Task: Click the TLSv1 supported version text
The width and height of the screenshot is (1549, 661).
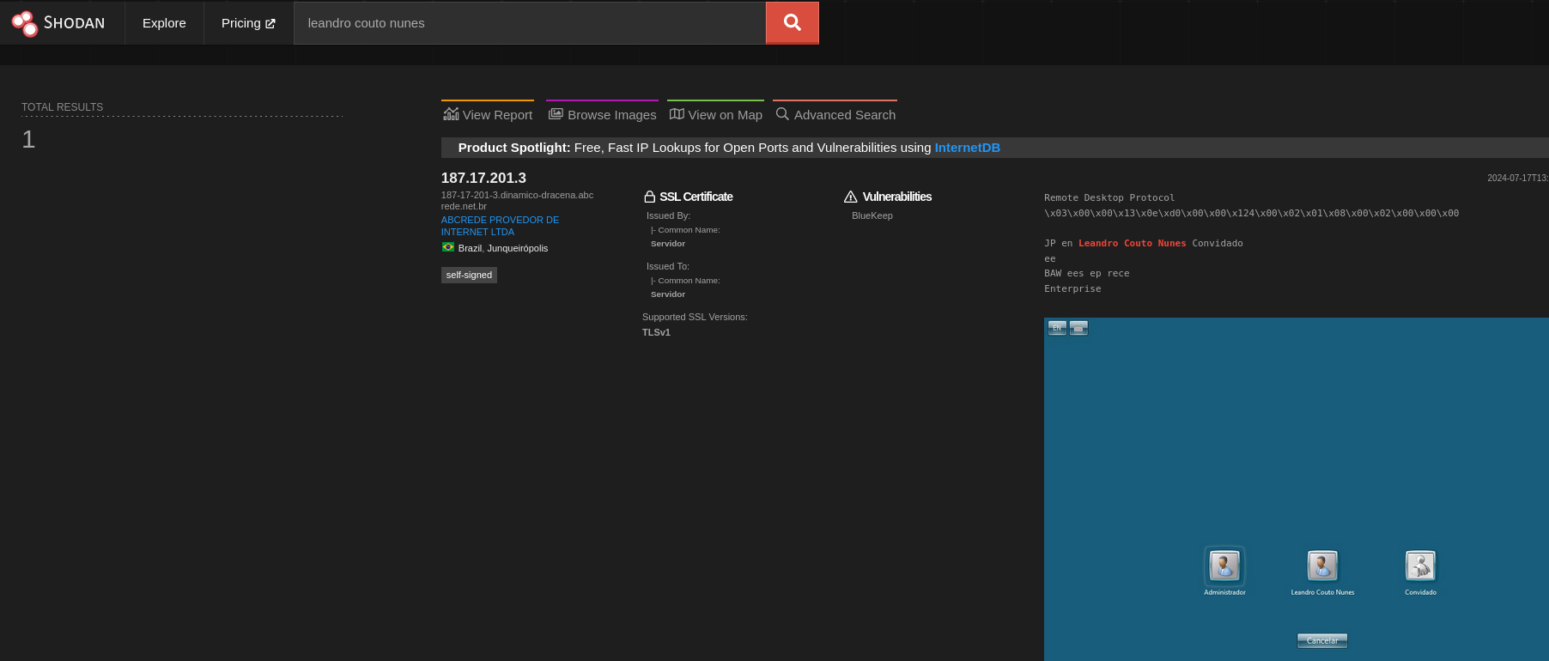Action: [x=656, y=332]
